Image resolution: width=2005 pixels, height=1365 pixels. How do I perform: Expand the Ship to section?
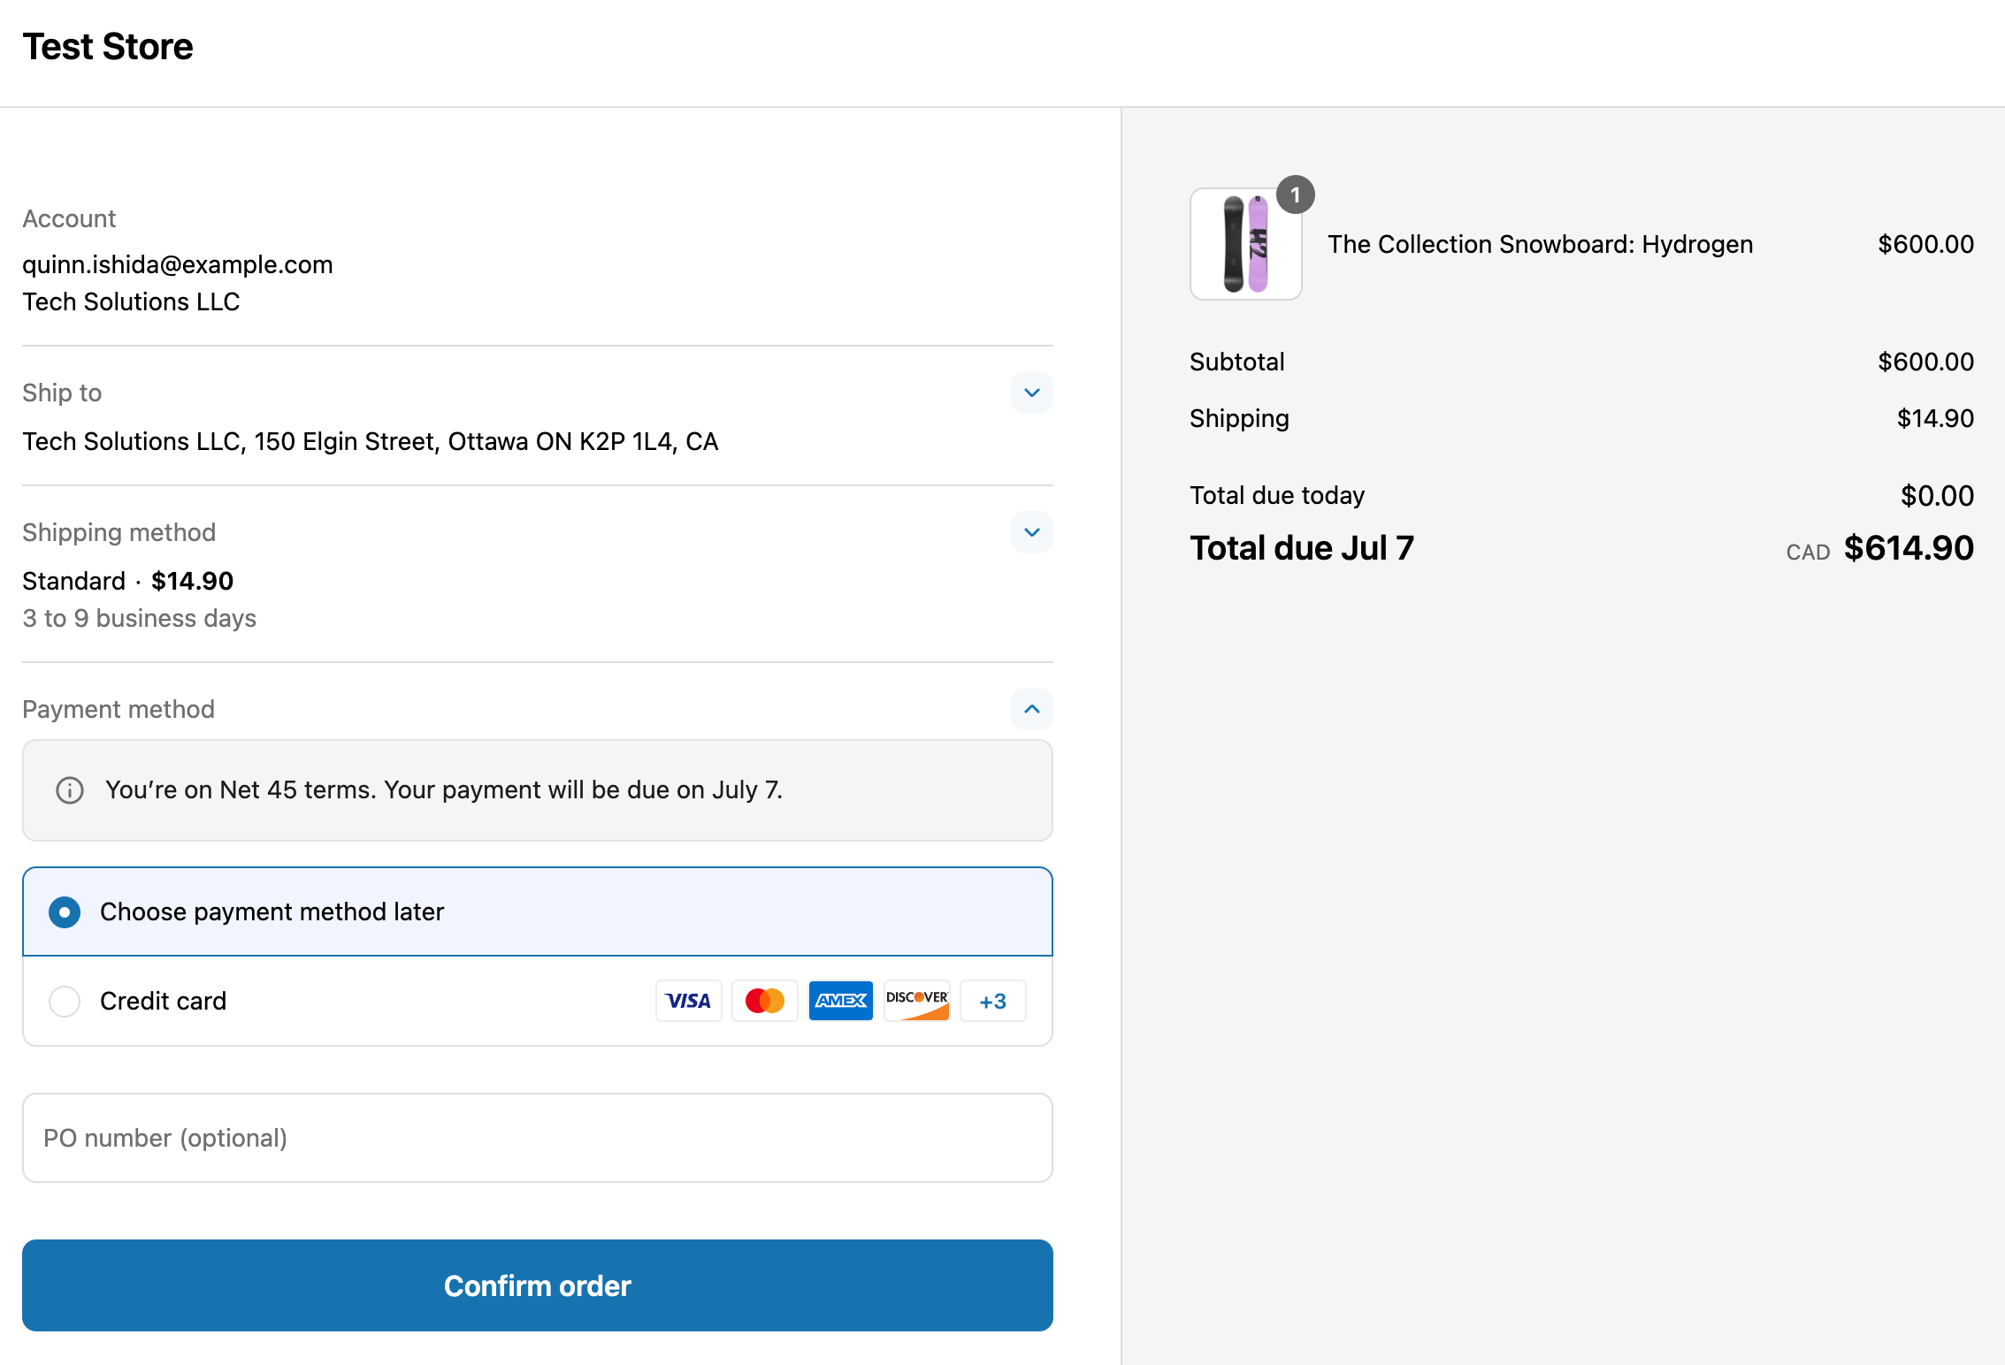(1031, 393)
